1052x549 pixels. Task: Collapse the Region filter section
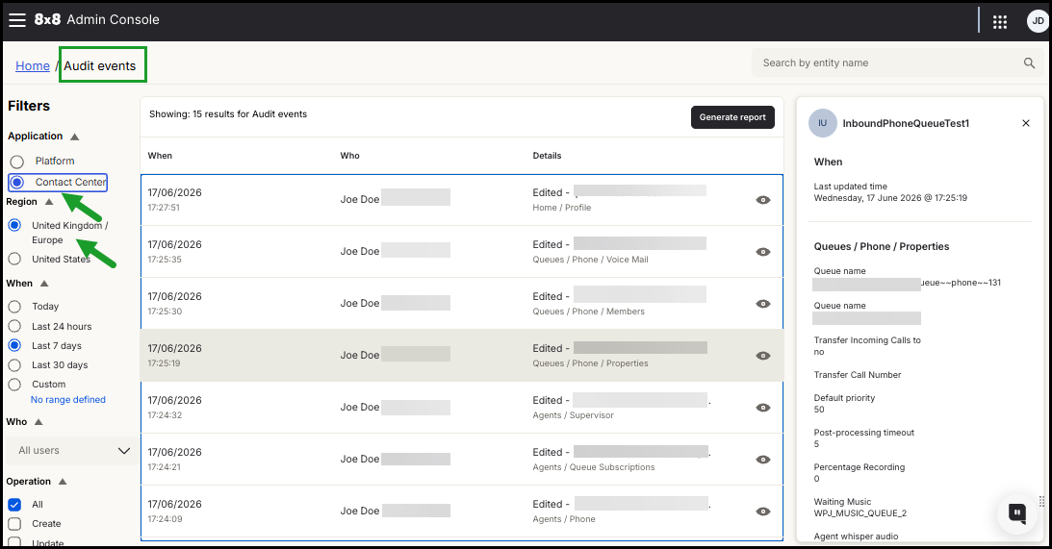pos(49,202)
